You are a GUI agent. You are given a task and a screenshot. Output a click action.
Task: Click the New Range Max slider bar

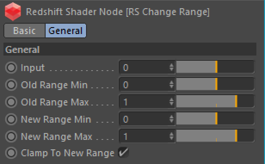215,136
